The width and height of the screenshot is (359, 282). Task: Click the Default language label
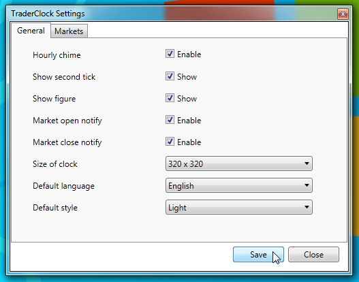[63, 186]
